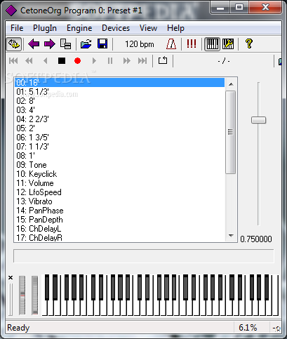Select the 17: ChDelayR parameter

click(x=119, y=237)
